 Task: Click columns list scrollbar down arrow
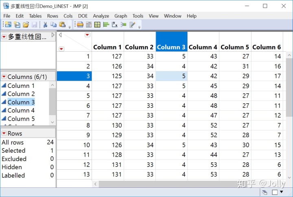click(52, 122)
